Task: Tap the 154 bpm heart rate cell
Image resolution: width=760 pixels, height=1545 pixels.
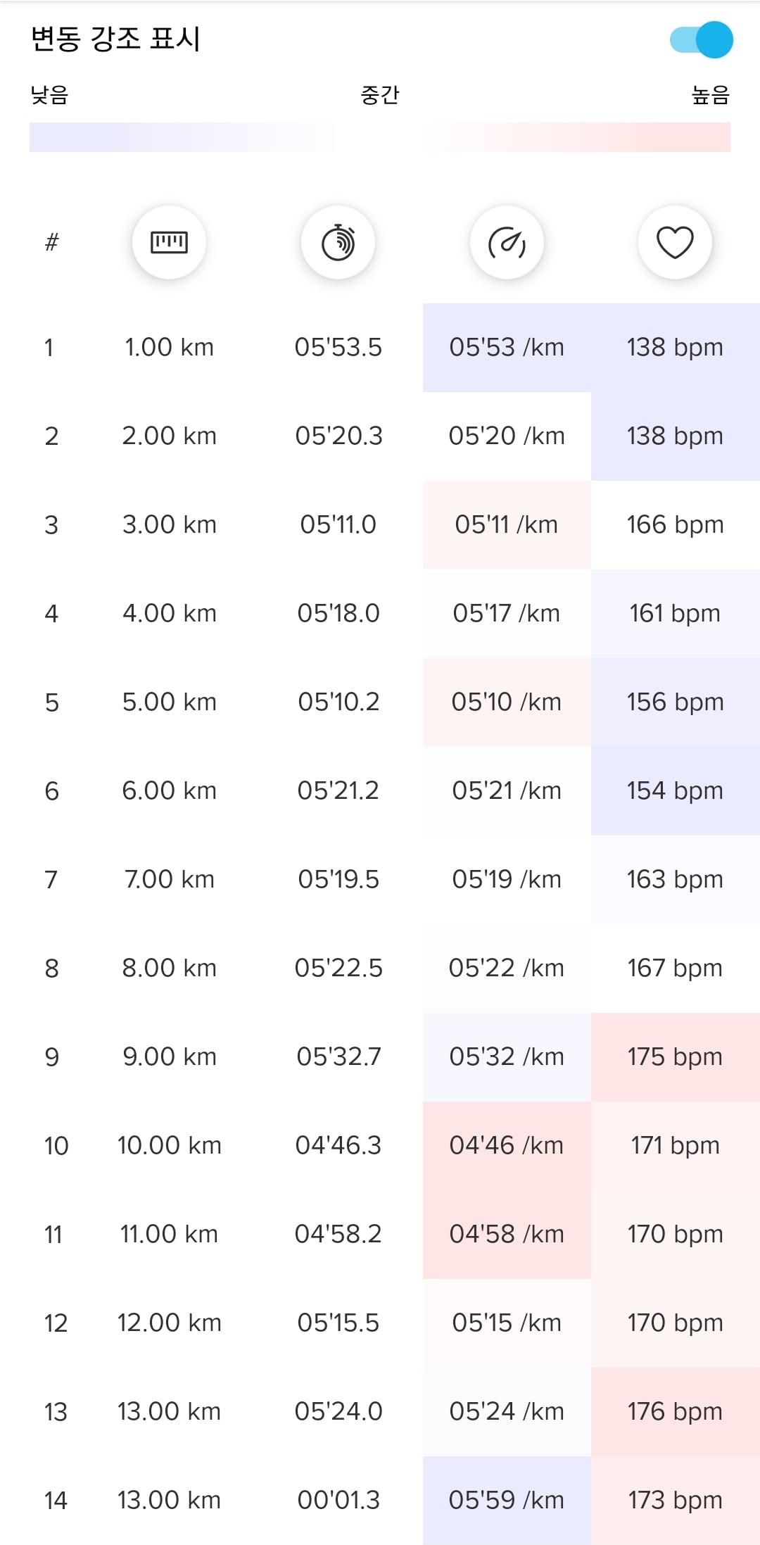Action: [676, 791]
